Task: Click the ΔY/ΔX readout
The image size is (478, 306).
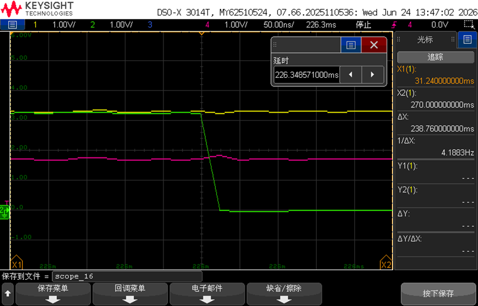Action: click(x=436, y=245)
